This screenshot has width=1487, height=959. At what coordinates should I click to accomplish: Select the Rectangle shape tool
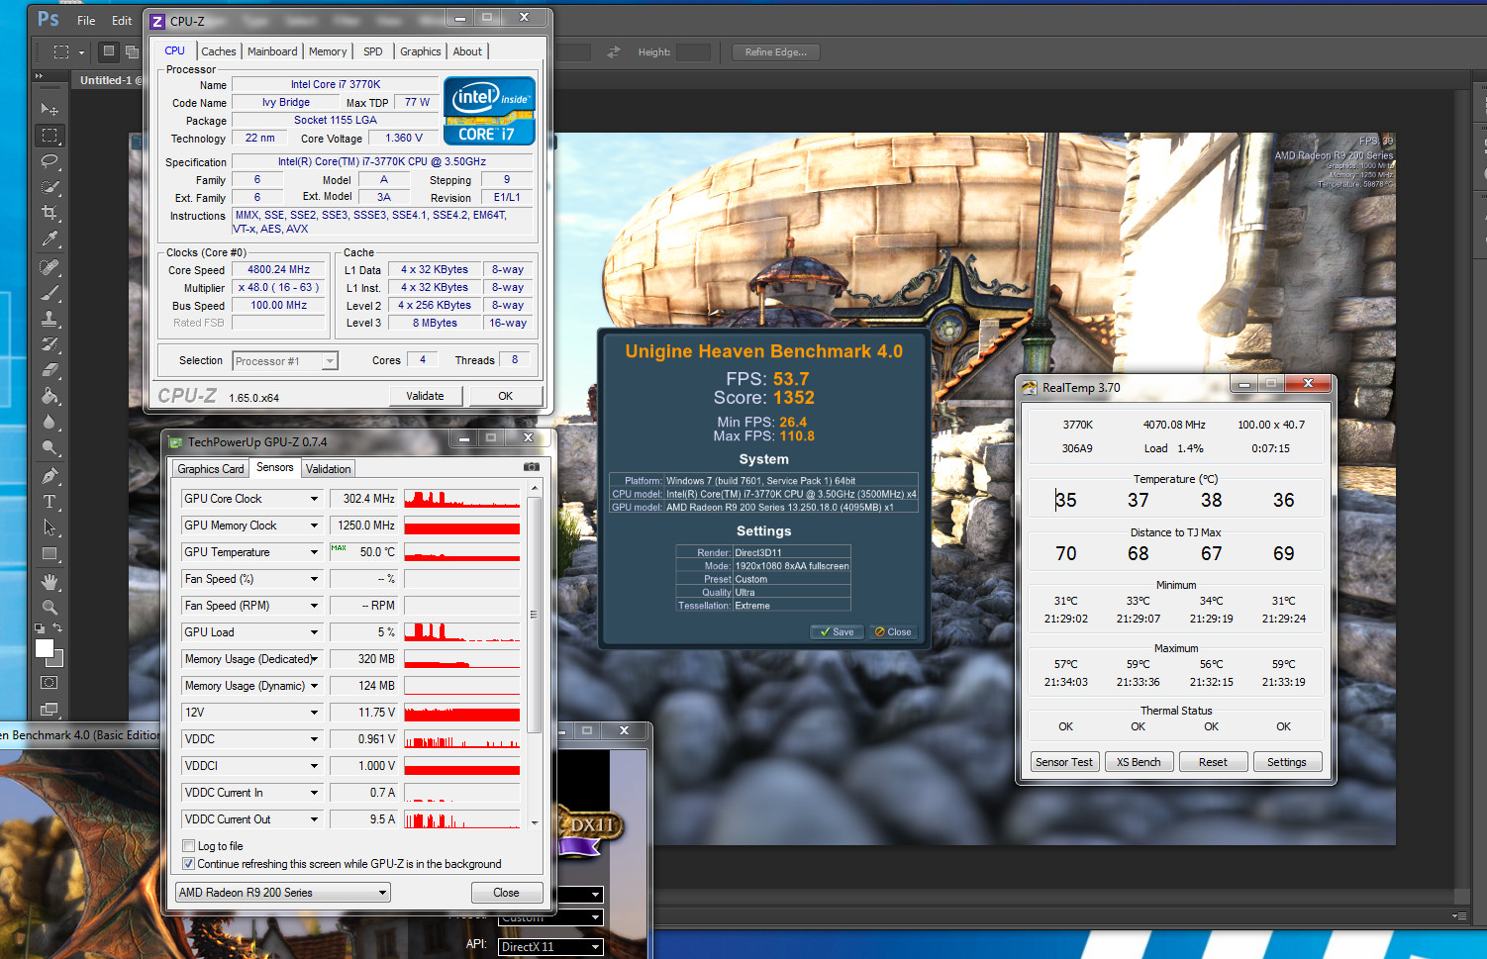[x=50, y=554]
